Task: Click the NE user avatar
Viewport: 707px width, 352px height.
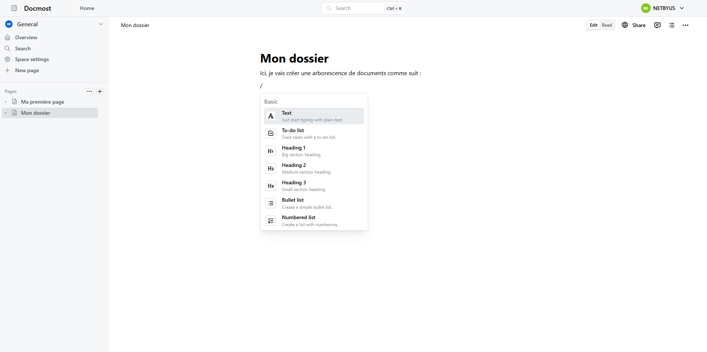Action: point(646,8)
